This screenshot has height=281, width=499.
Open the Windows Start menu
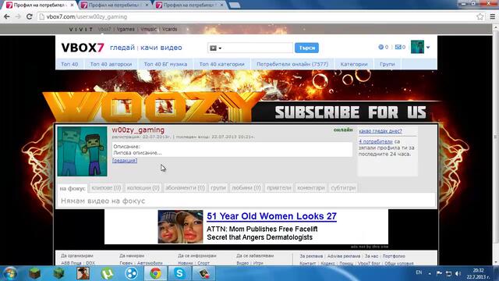pyautogui.click(x=9, y=273)
